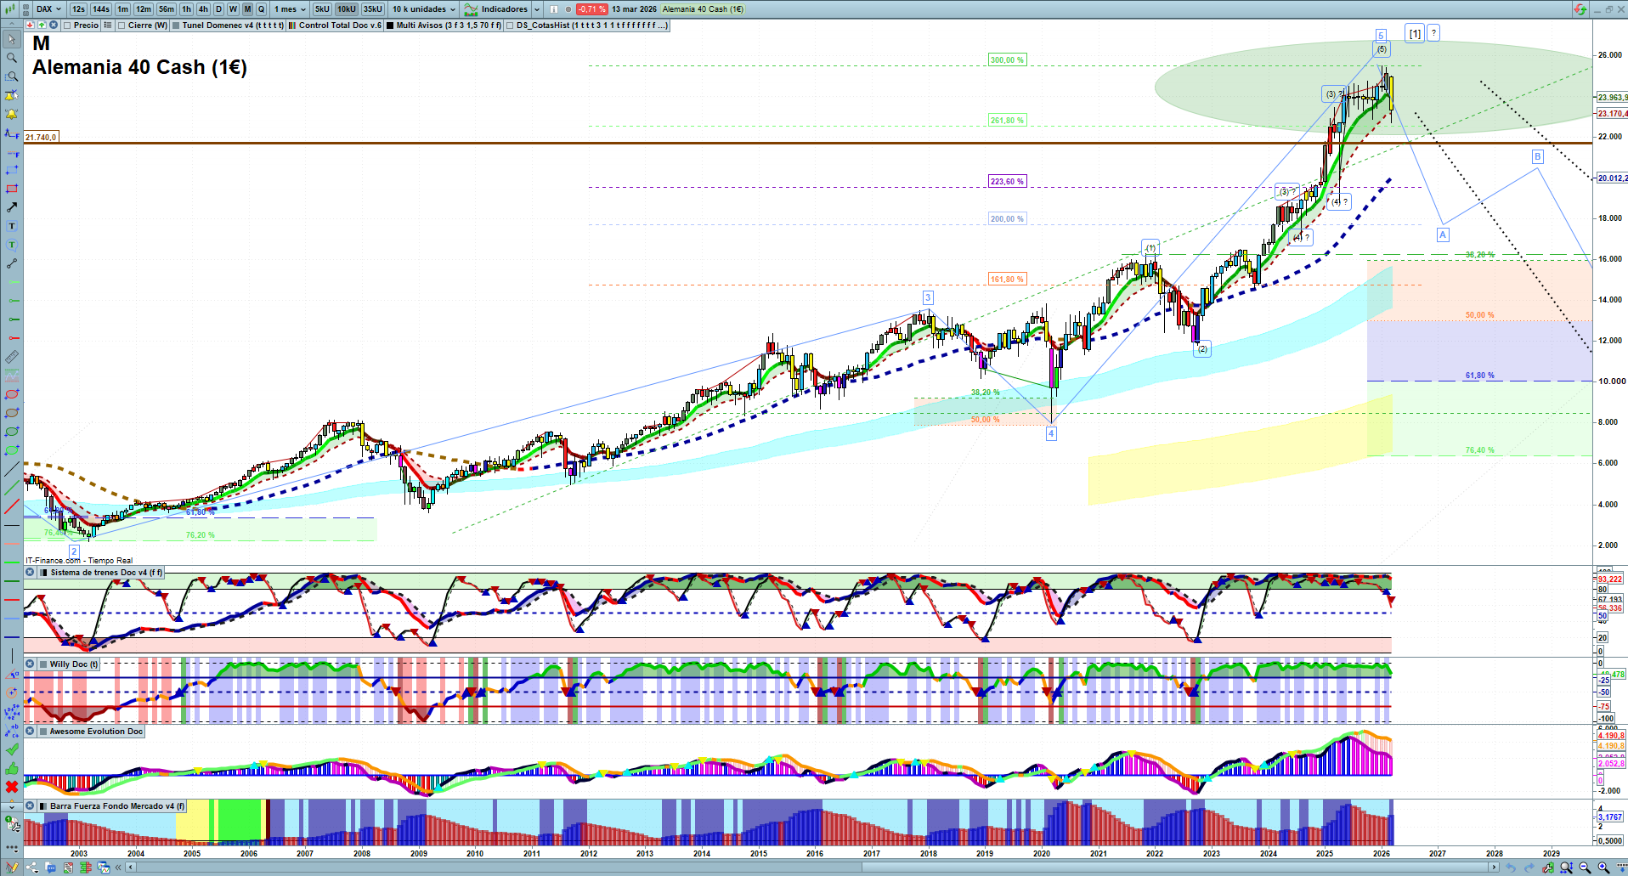Pick the red ellipse drawing tool
1628x876 pixels.
(x=12, y=394)
